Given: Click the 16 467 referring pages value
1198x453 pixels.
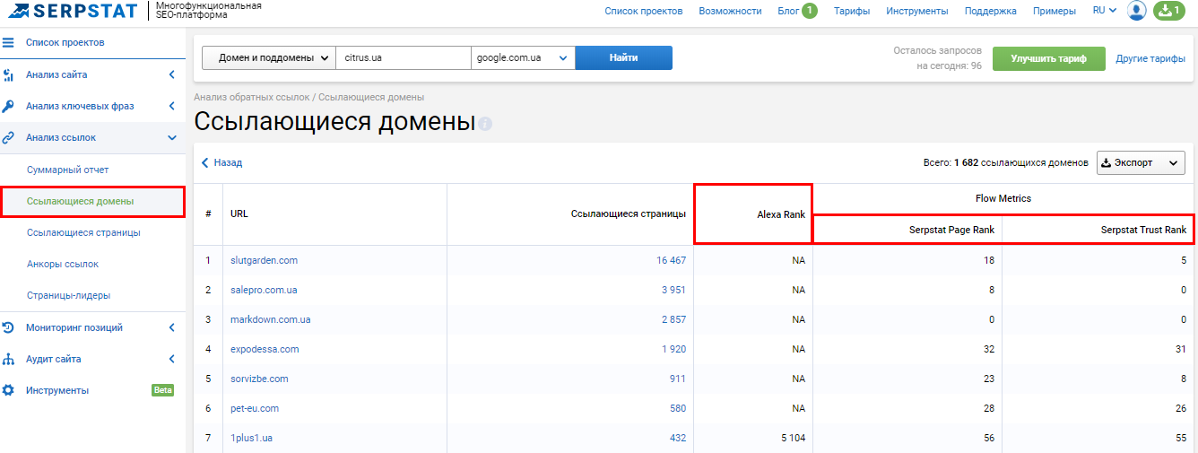Looking at the screenshot, I should (671, 260).
